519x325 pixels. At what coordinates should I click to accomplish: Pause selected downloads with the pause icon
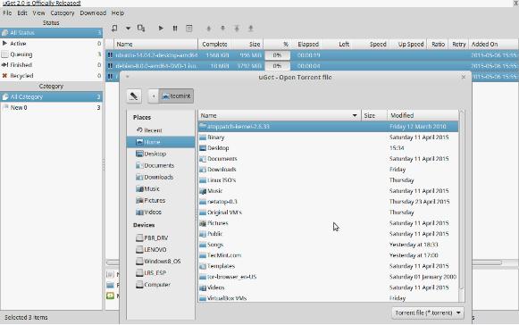pyautogui.click(x=175, y=29)
